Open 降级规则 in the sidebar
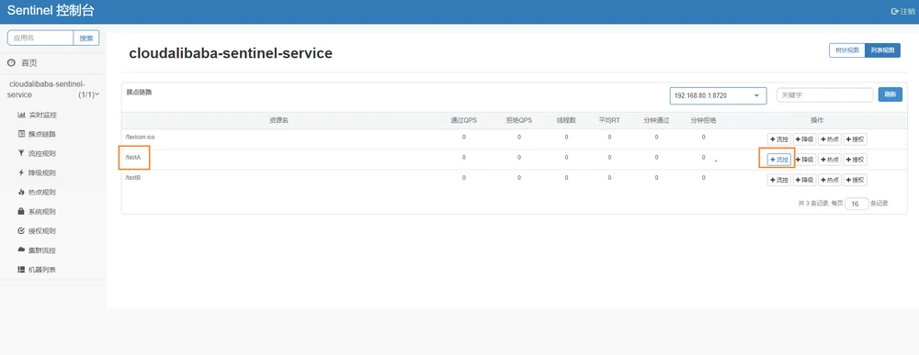The height and width of the screenshot is (355, 919). (x=38, y=172)
